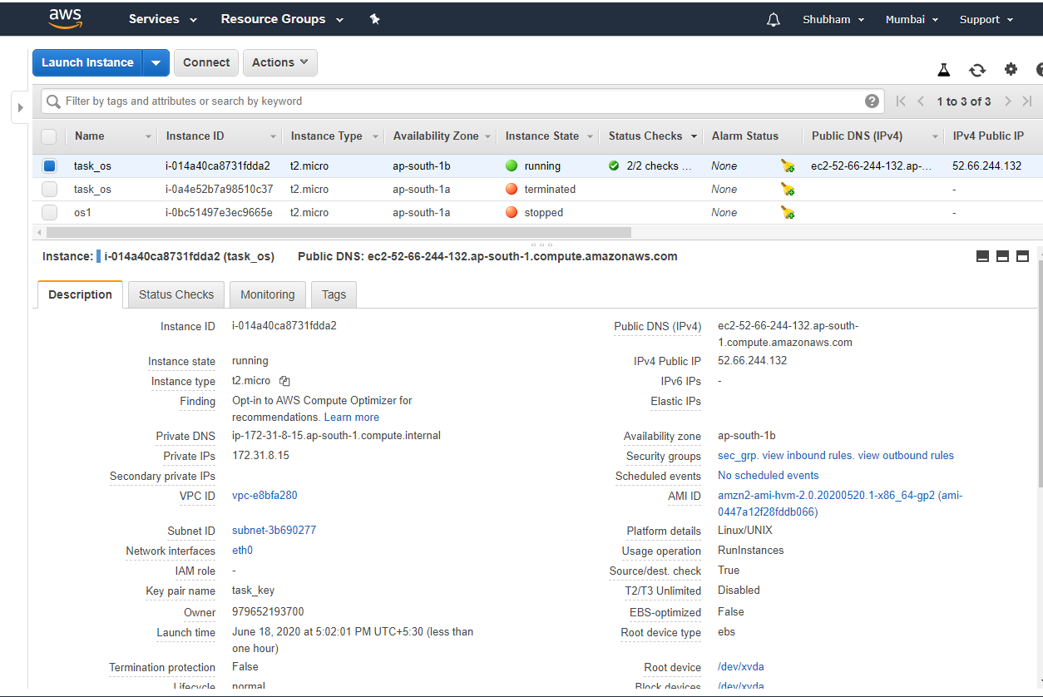Open the Mumbai region selector
Image resolution: width=1043 pixels, height=697 pixels.
[912, 18]
